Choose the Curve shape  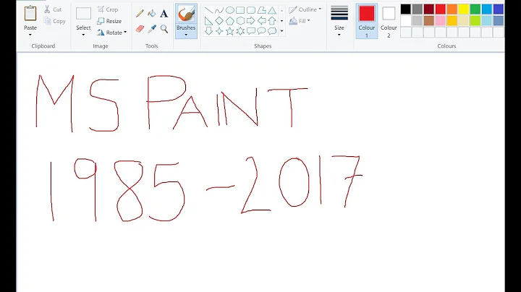[x=219, y=10]
